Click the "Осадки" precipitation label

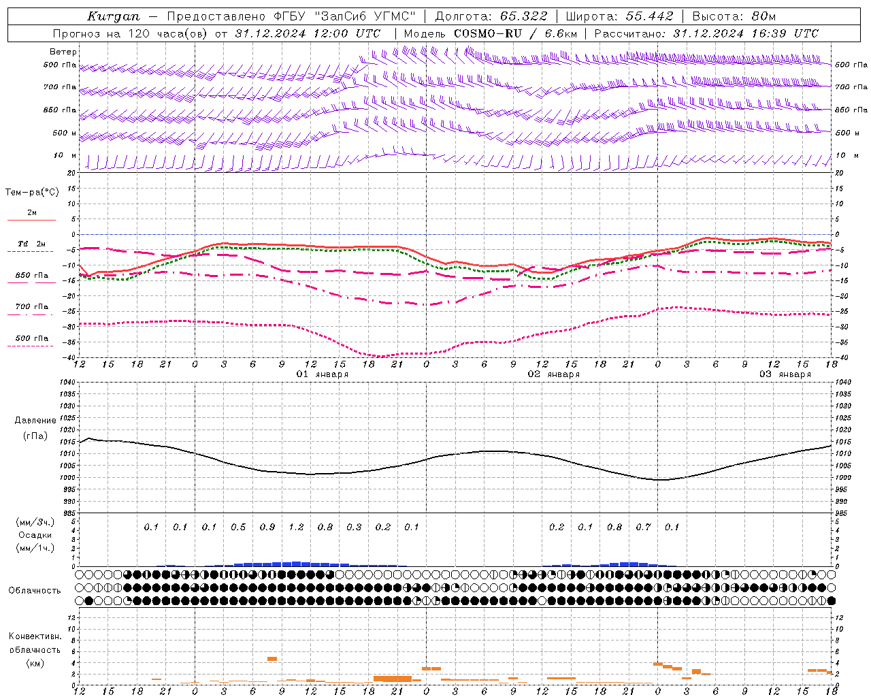35,535
